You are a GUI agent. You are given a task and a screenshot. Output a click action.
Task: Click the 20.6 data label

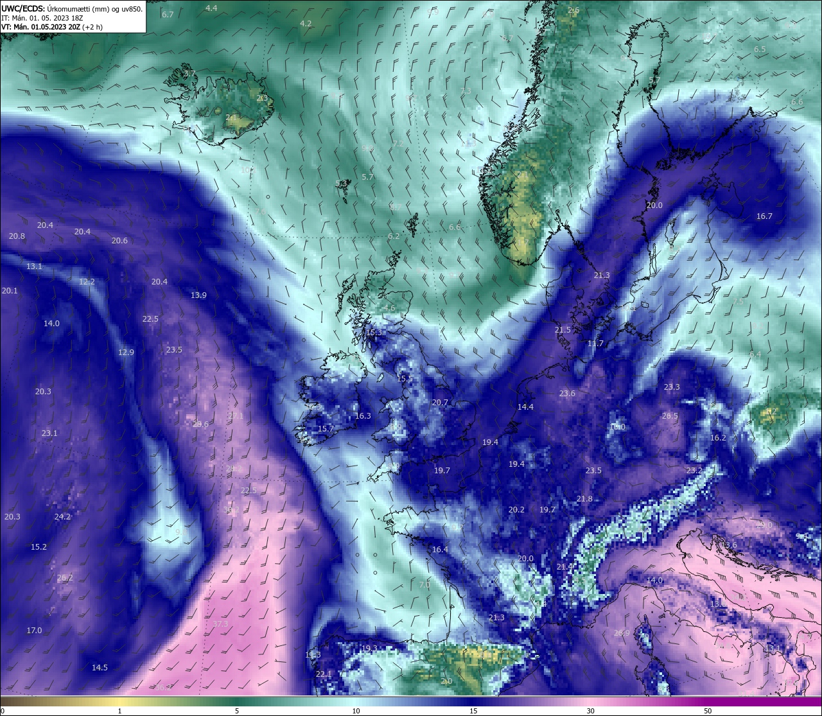click(119, 241)
